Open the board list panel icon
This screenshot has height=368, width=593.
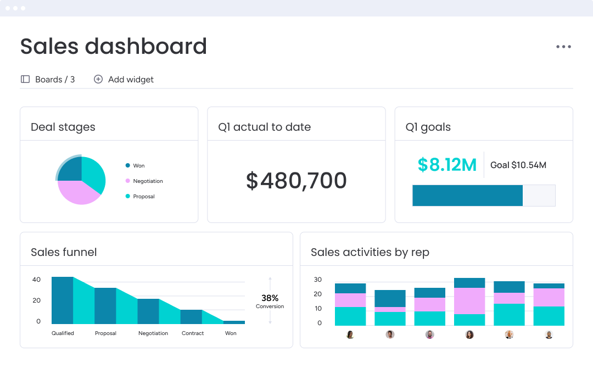tap(25, 79)
